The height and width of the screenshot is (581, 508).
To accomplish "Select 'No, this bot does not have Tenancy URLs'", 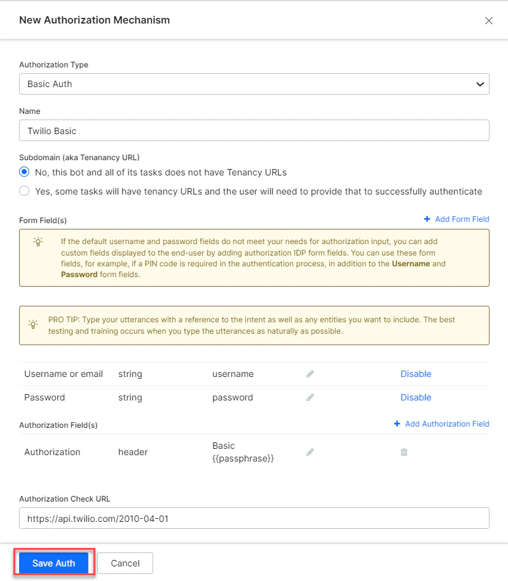I will [x=24, y=172].
